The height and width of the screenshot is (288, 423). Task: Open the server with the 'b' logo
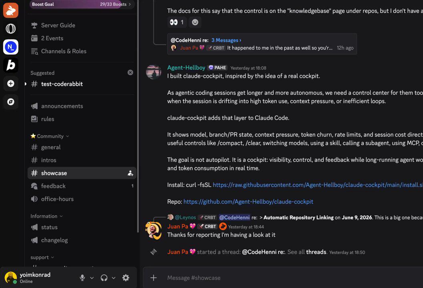click(x=11, y=65)
